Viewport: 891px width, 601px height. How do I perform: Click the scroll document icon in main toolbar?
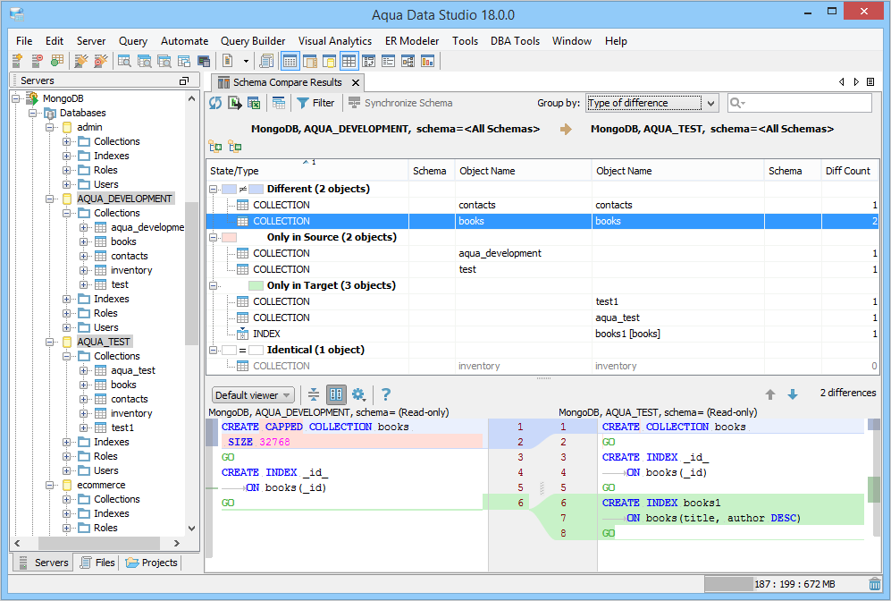pos(266,61)
